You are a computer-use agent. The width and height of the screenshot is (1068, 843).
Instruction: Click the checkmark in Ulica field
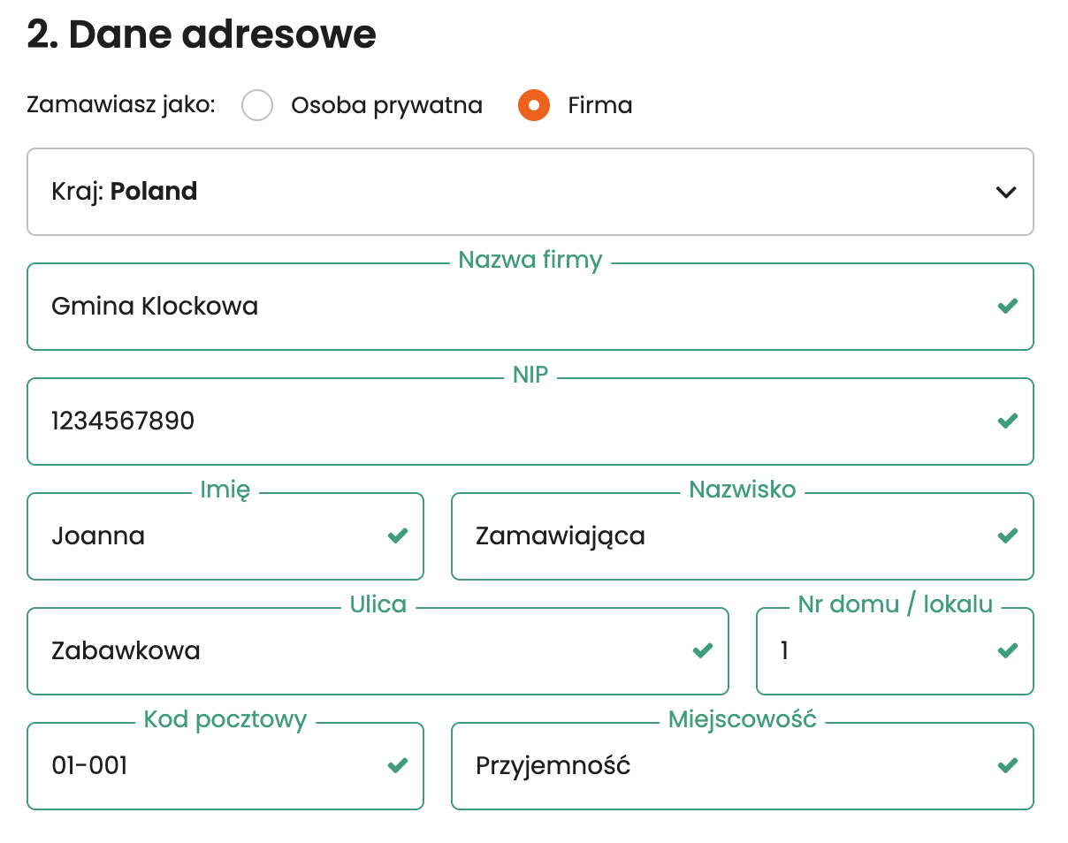tap(702, 650)
